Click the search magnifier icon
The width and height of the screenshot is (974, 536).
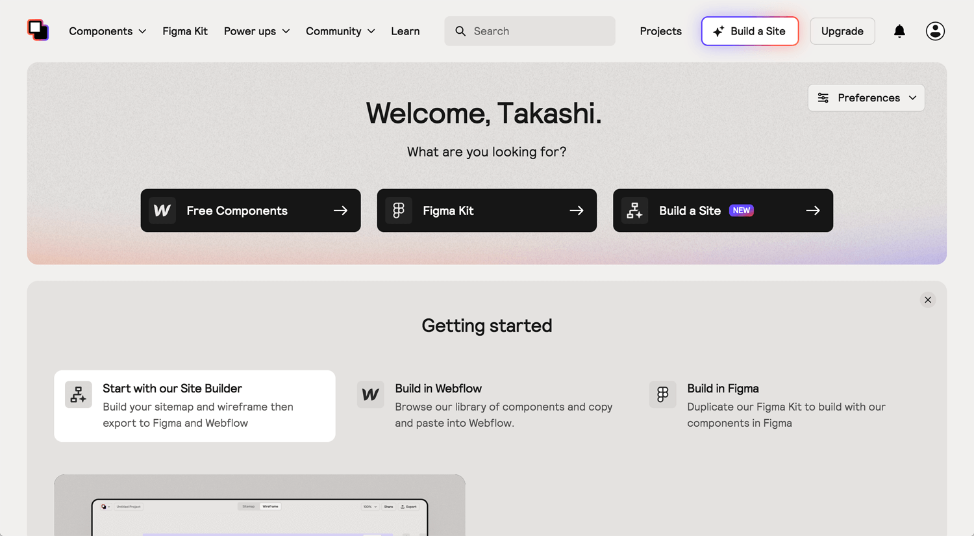pyautogui.click(x=460, y=31)
